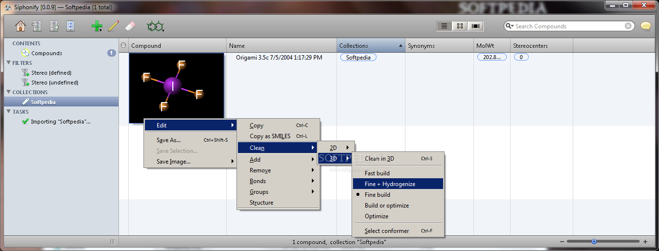Sort by the MolWt column header

tap(492, 45)
